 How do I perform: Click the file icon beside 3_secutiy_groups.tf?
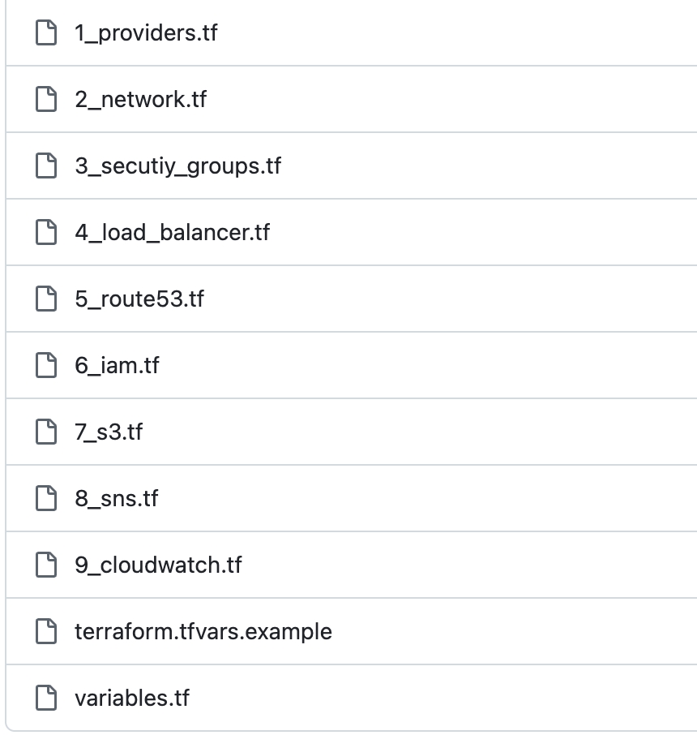[x=46, y=166]
